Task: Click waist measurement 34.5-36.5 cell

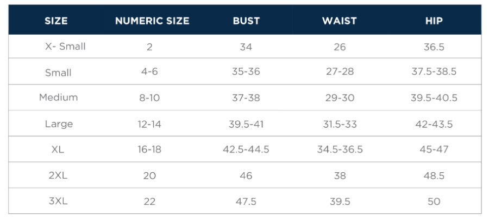Action: pyautogui.click(x=340, y=149)
